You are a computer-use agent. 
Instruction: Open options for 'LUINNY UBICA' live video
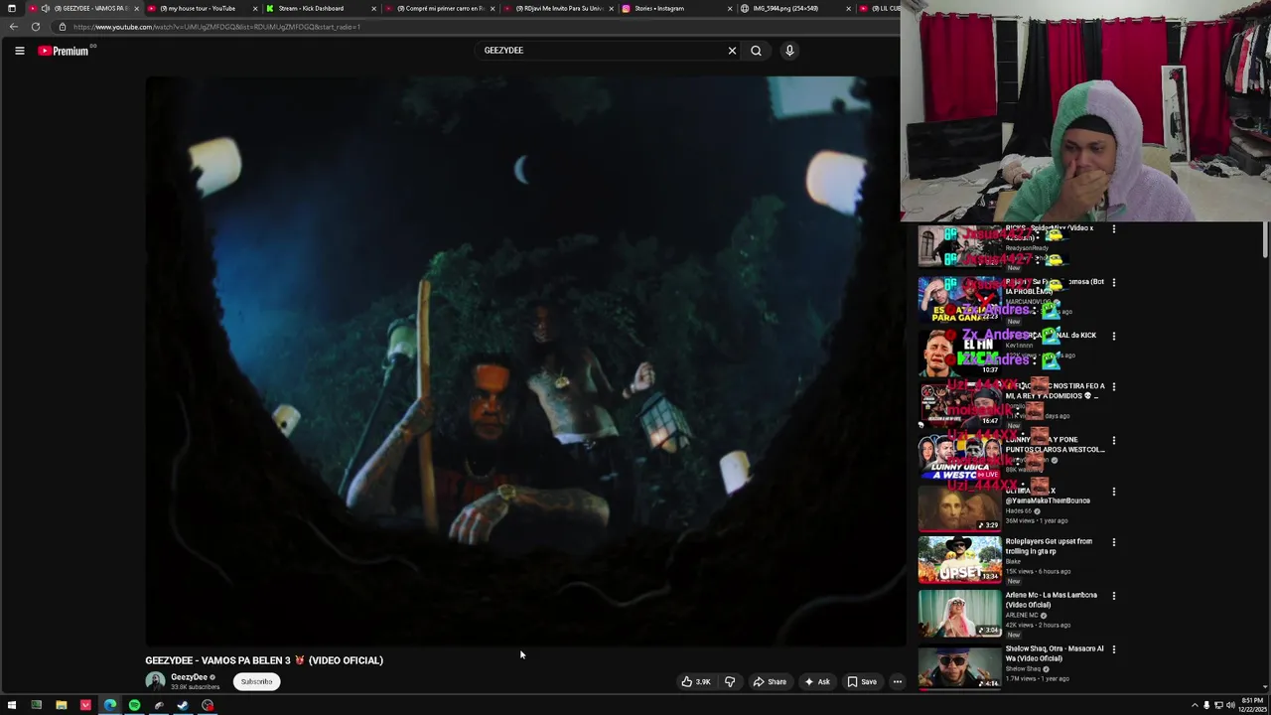(1113, 441)
